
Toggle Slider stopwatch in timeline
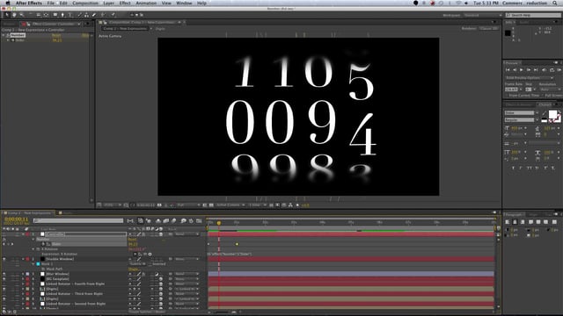(x=43, y=244)
